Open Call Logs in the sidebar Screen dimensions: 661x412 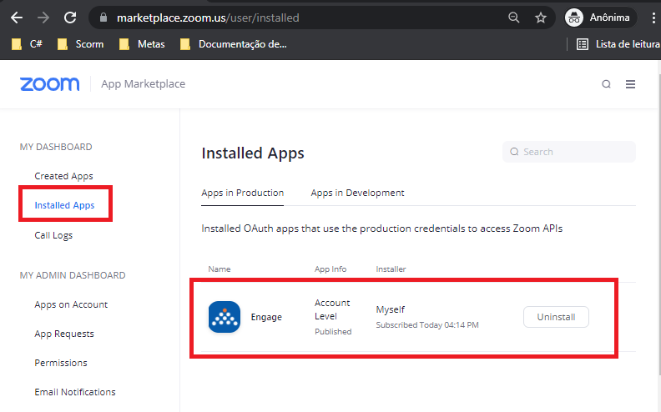pyautogui.click(x=53, y=235)
